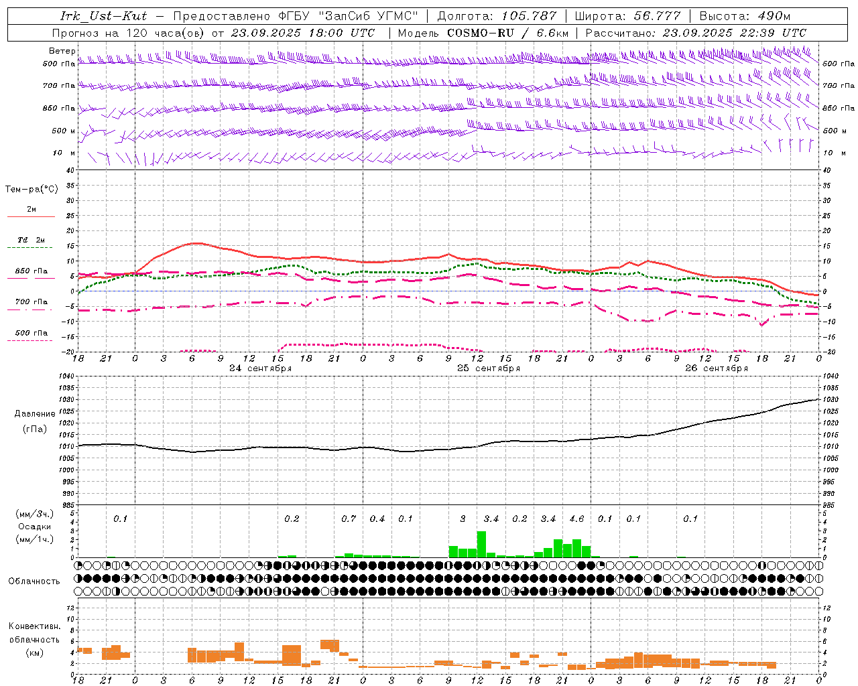Screen dimensions: 858x686
Task: Select the Td 2м dew point legend entry
Action: 32,240
